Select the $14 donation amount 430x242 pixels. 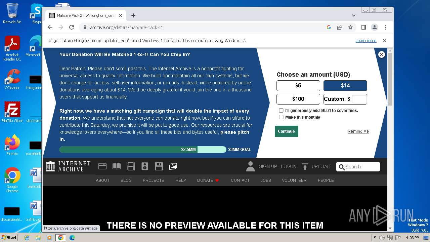[345, 86]
